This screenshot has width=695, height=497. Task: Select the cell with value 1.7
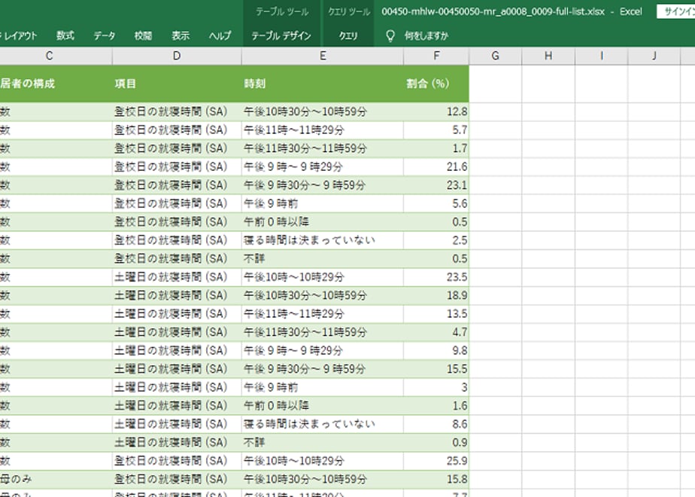click(x=436, y=148)
